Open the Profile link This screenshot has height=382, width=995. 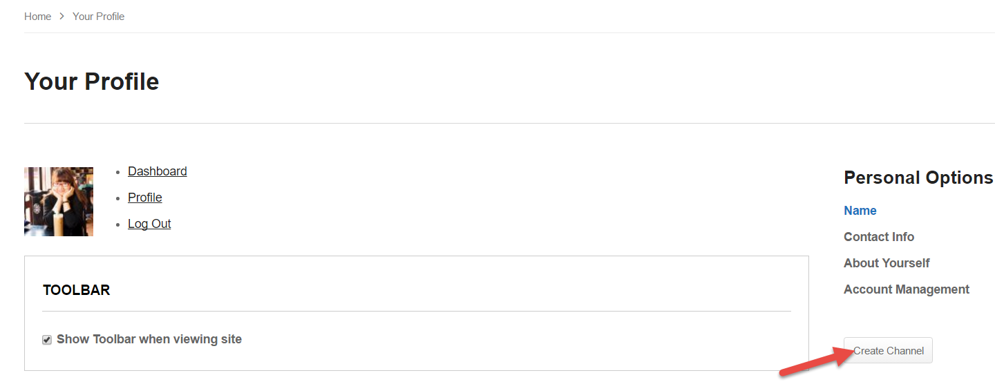(144, 198)
